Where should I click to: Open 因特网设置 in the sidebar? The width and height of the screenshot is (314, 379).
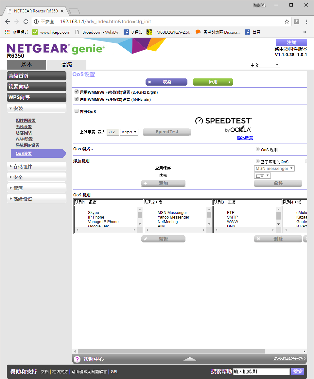[26, 120]
